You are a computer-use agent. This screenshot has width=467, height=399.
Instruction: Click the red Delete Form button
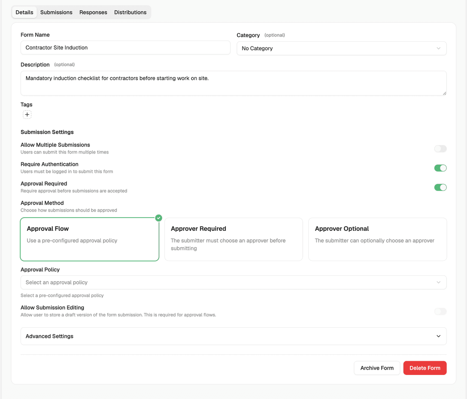tap(425, 368)
